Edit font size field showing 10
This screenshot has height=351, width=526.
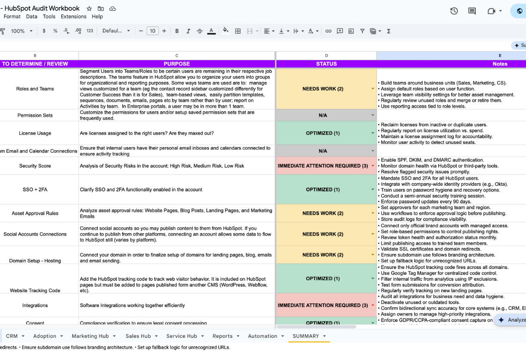[x=152, y=31]
